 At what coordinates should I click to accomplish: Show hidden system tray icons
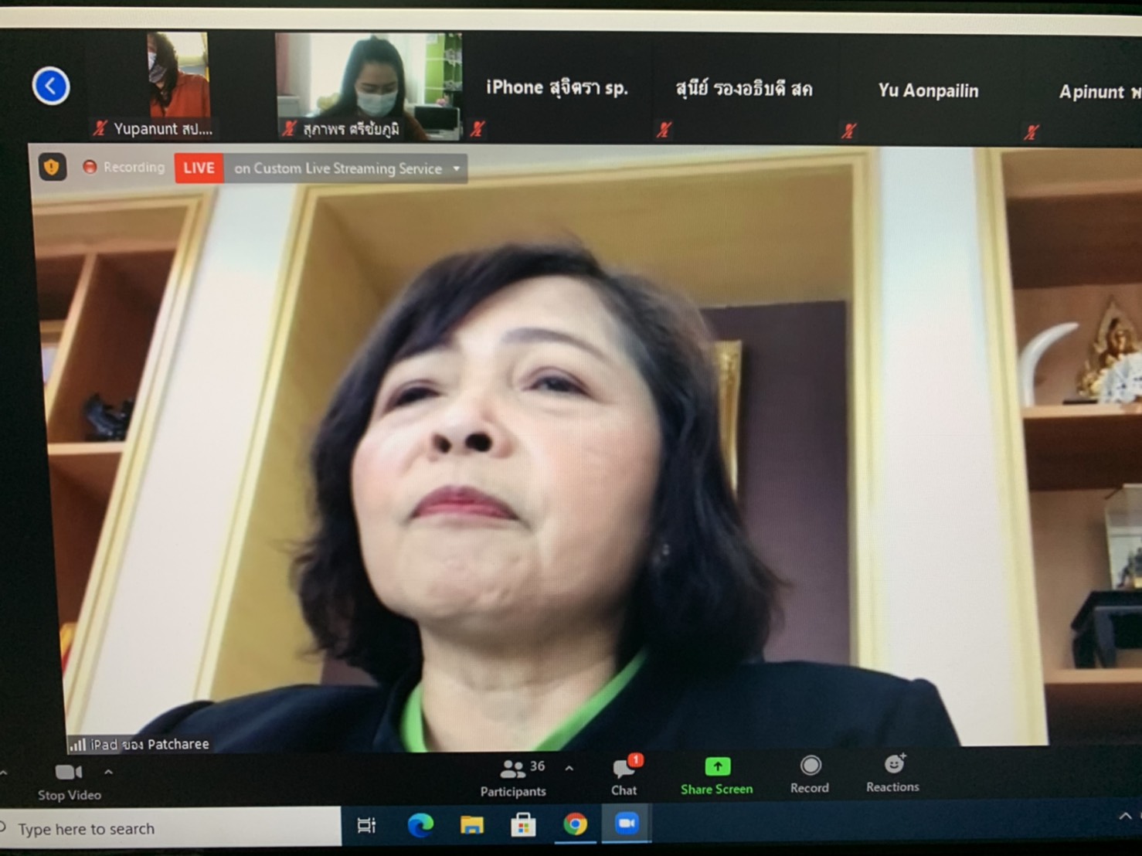click(1126, 816)
